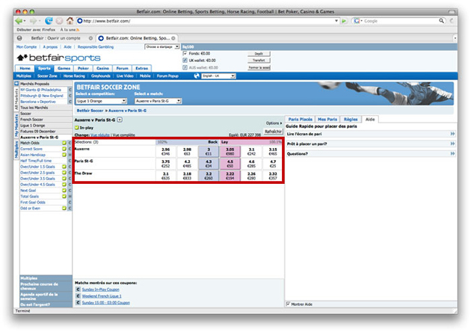Open the Options menu arrow
Viewport: 471px width, 332px height.
[281, 123]
